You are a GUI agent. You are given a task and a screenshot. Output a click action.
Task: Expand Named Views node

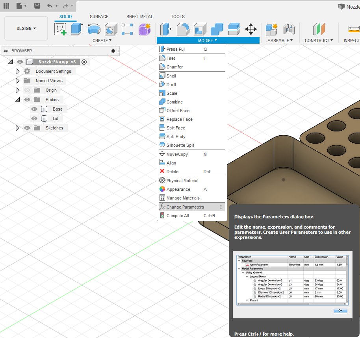[x=17, y=81]
